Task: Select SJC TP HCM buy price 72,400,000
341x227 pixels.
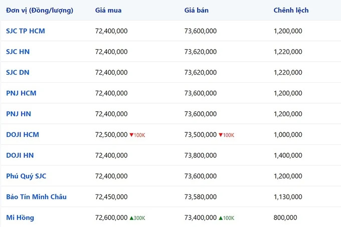Action: (x=111, y=31)
